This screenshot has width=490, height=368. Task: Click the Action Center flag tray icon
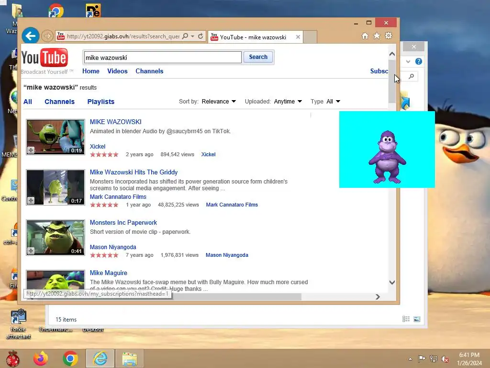pyautogui.click(x=422, y=358)
